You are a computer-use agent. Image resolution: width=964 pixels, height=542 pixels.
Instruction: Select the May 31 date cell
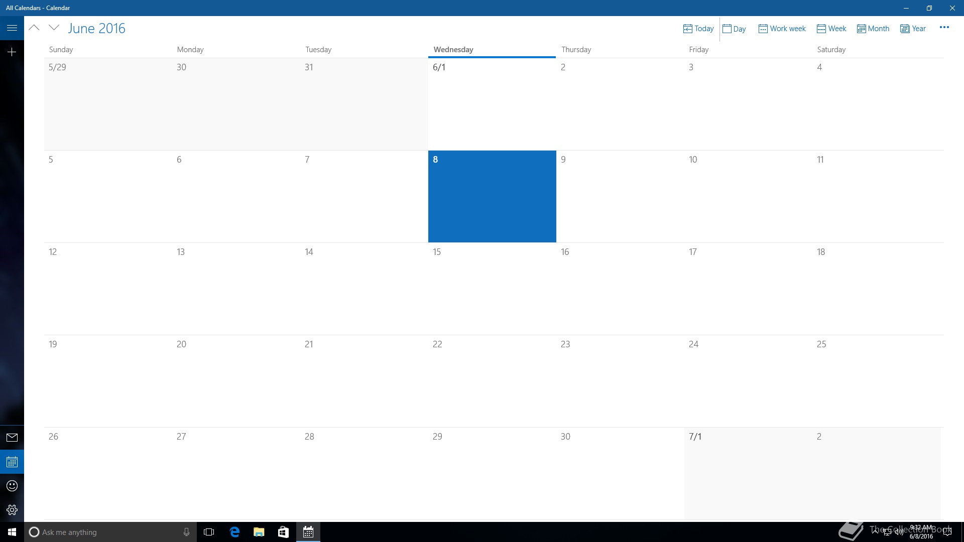(364, 104)
